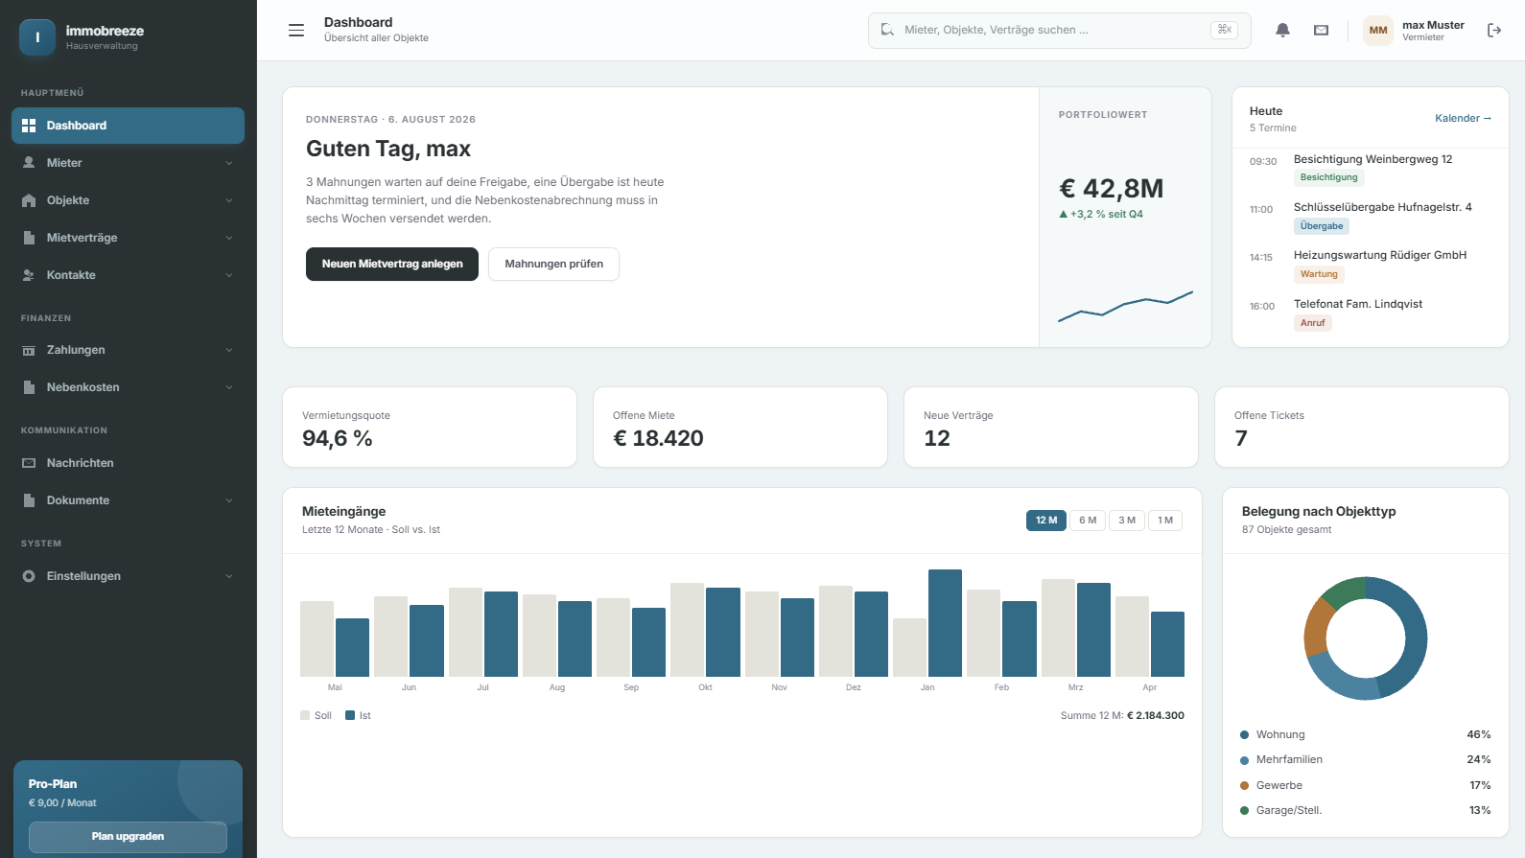
Task: Click the logout icon in header
Action: pyautogui.click(x=1494, y=31)
